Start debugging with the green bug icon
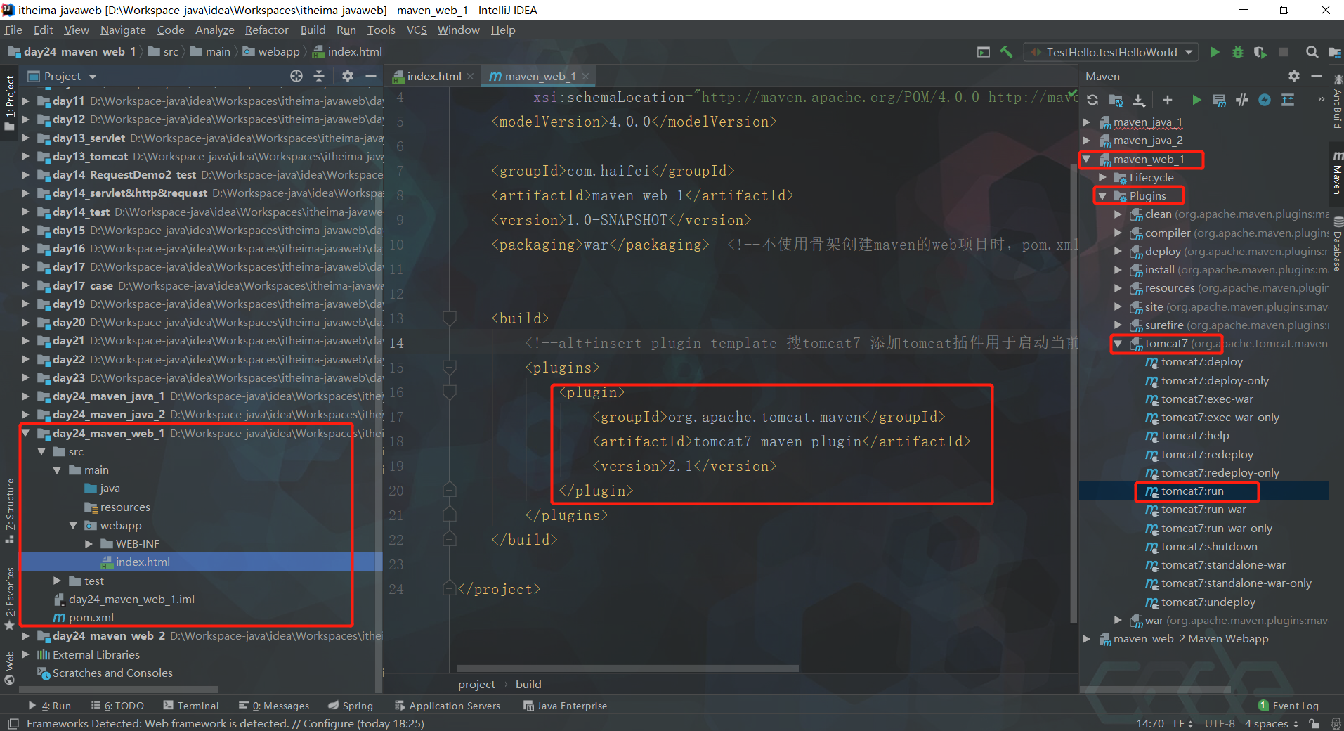1344x731 pixels. pos(1238,52)
